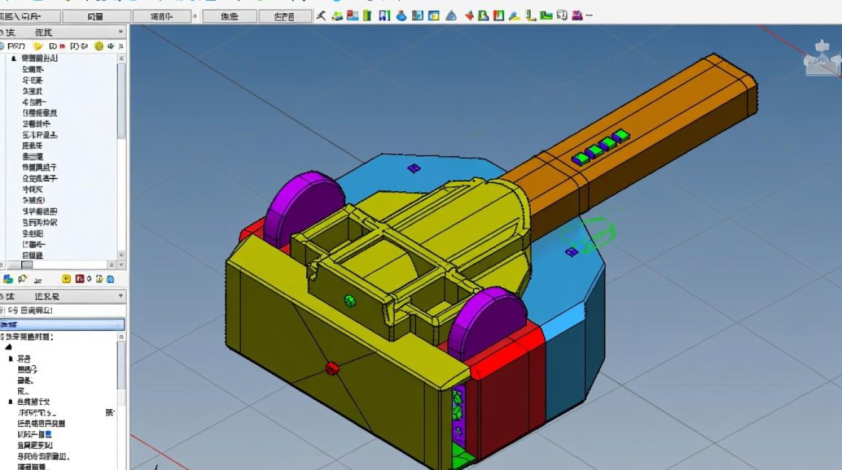Image resolution: width=842 pixels, height=470 pixels.
Task: Select the blue flask icon in the top toolbar
Action: click(x=401, y=16)
